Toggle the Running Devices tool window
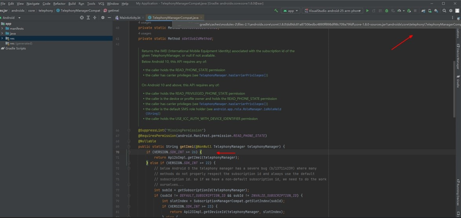 pos(458,193)
